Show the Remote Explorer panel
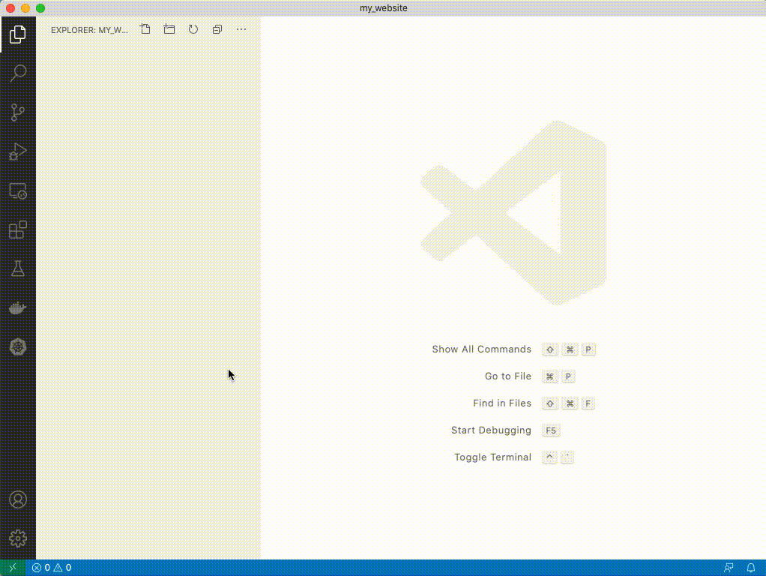This screenshot has height=576, width=766. tap(17, 191)
